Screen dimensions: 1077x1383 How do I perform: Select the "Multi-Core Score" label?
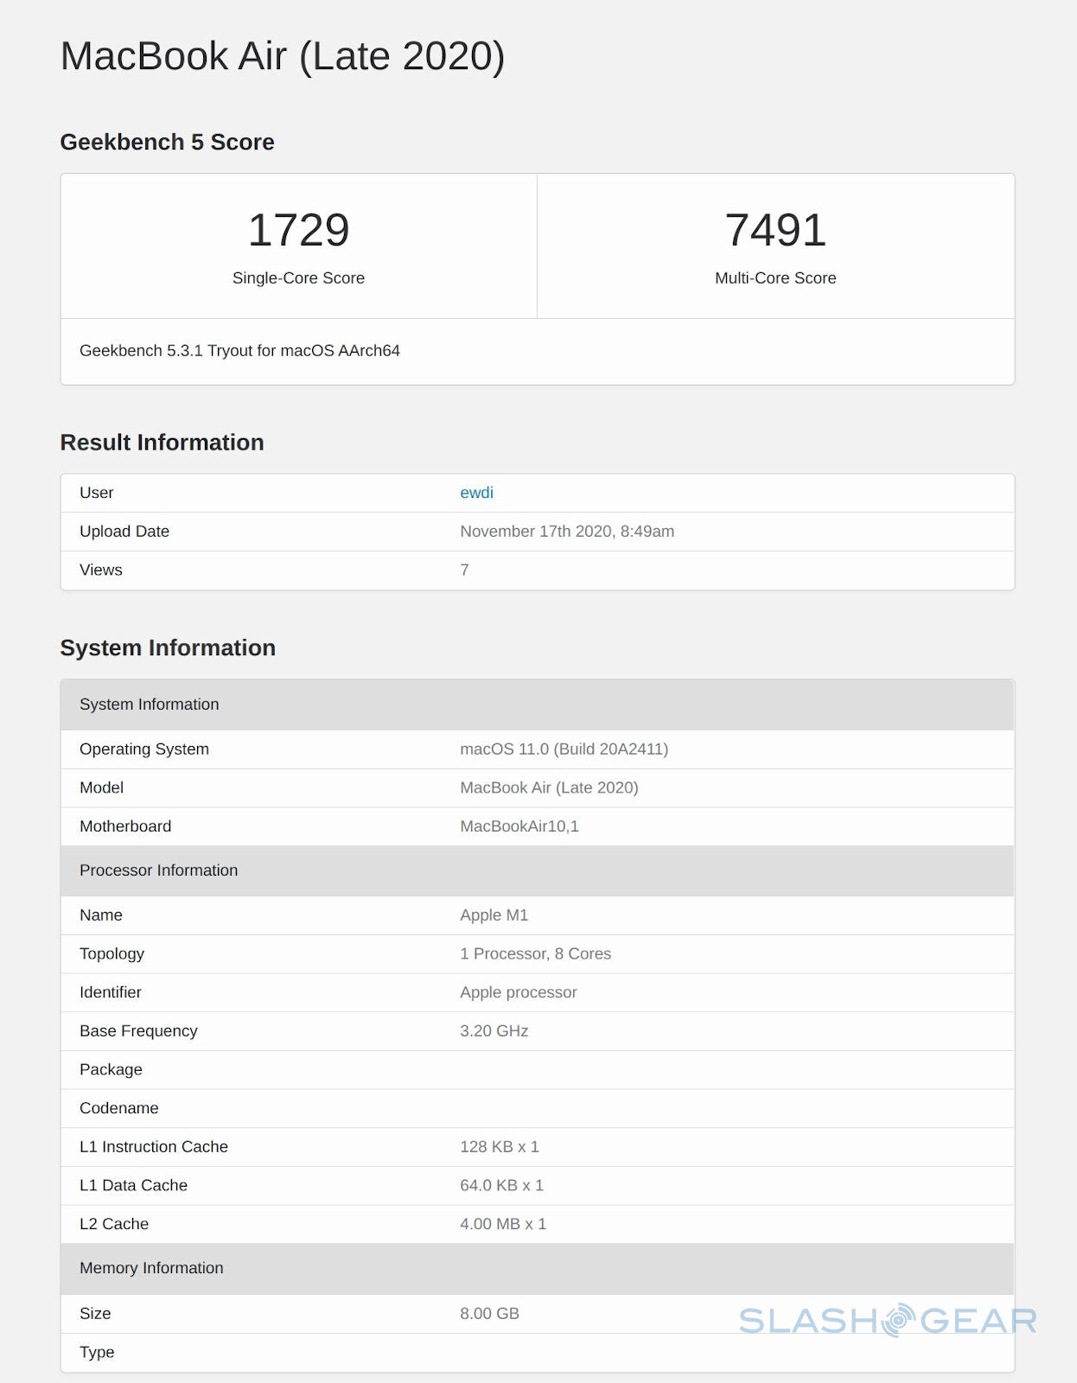tap(775, 278)
